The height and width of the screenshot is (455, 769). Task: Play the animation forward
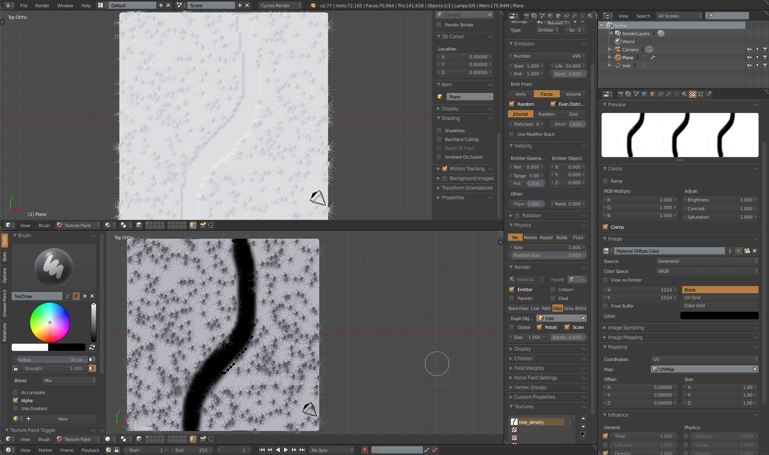[x=286, y=450]
